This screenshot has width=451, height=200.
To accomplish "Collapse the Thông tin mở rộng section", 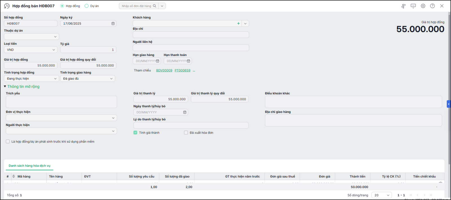I will 22,87.
